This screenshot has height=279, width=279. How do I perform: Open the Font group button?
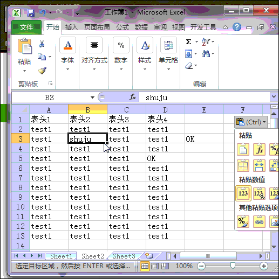(67, 45)
